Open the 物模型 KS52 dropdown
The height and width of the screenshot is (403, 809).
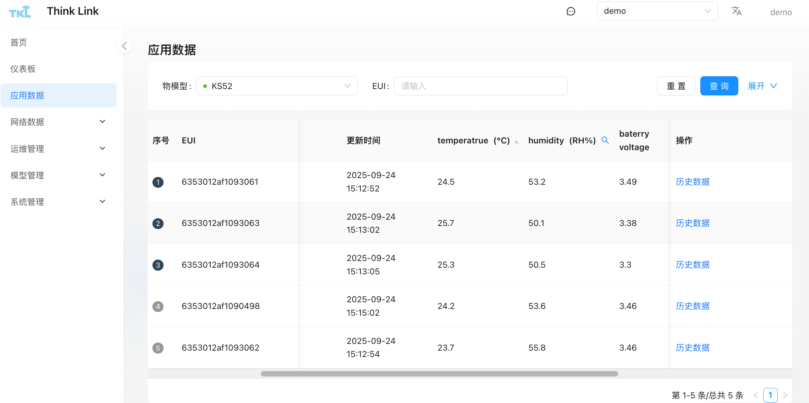click(277, 86)
